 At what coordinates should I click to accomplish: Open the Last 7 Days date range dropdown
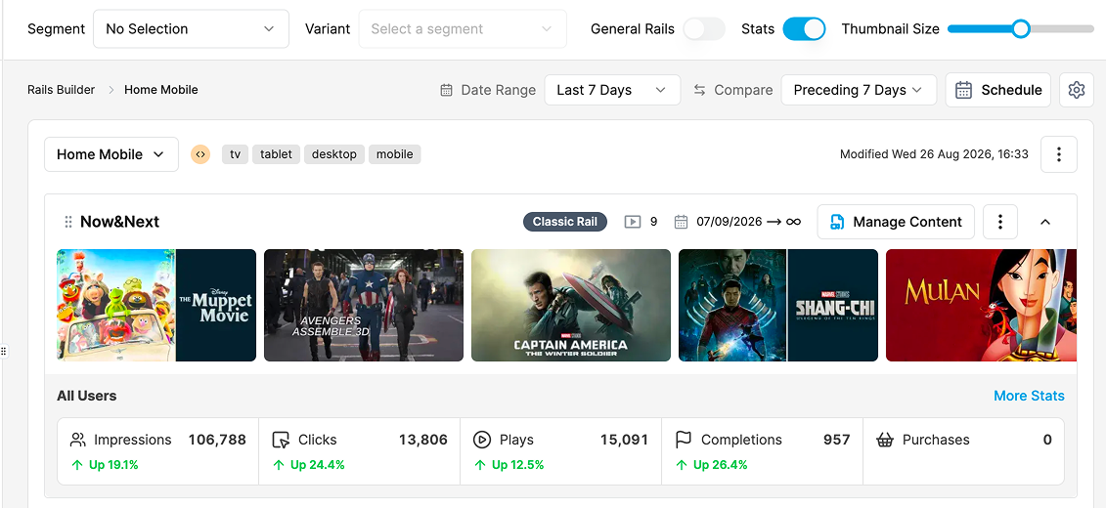[x=612, y=90]
